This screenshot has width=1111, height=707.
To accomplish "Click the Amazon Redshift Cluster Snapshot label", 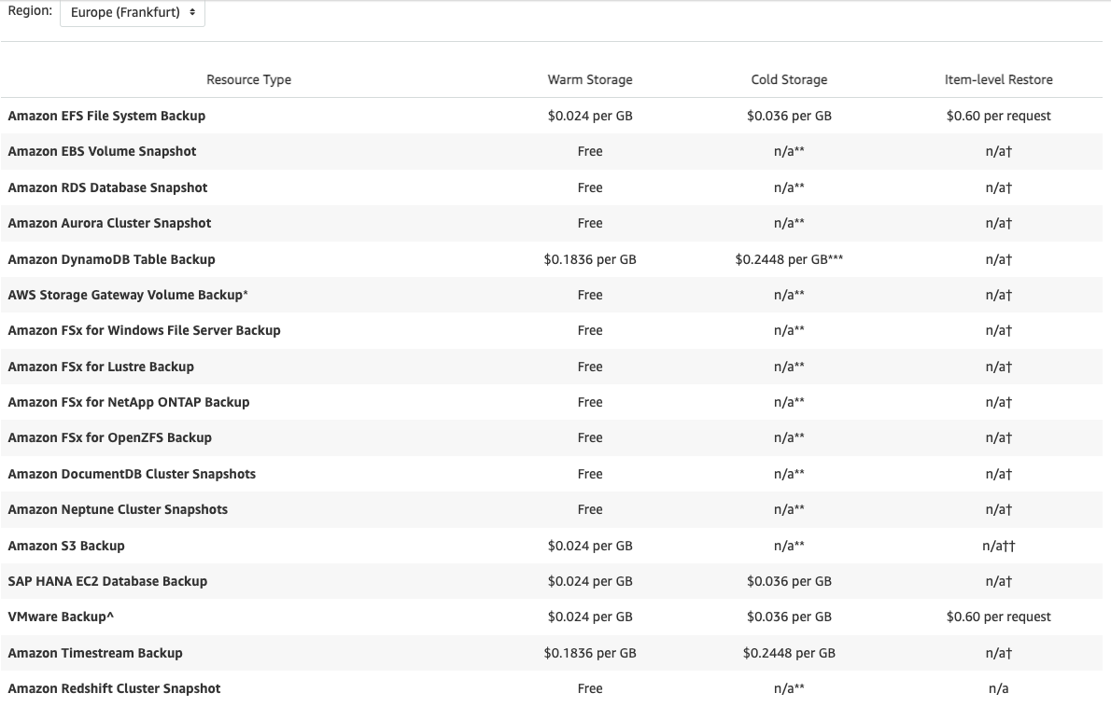I will point(114,688).
